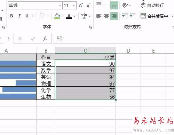This screenshot has width=174, height=135.
Task: Open underline style dropdown arrow
Action: click(33, 16)
